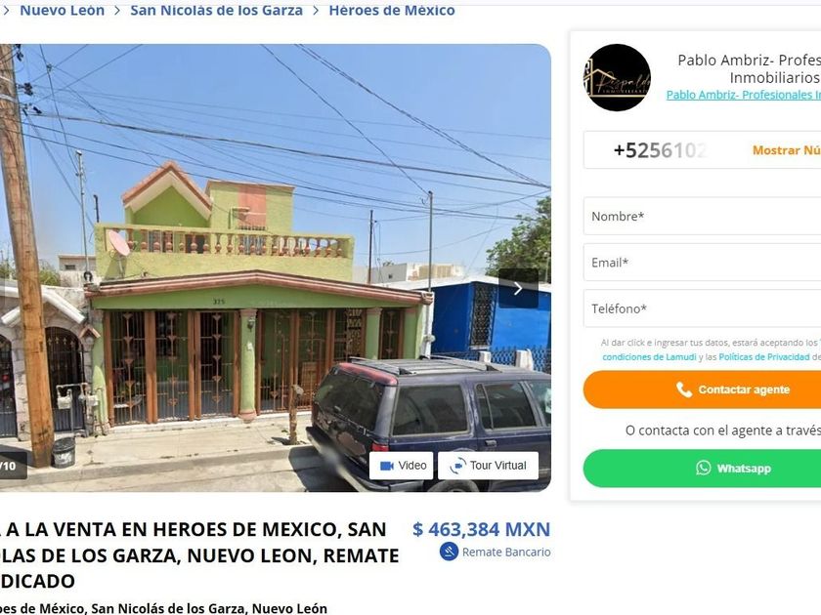
Task: Focus the Email input field
Action: [702, 262]
